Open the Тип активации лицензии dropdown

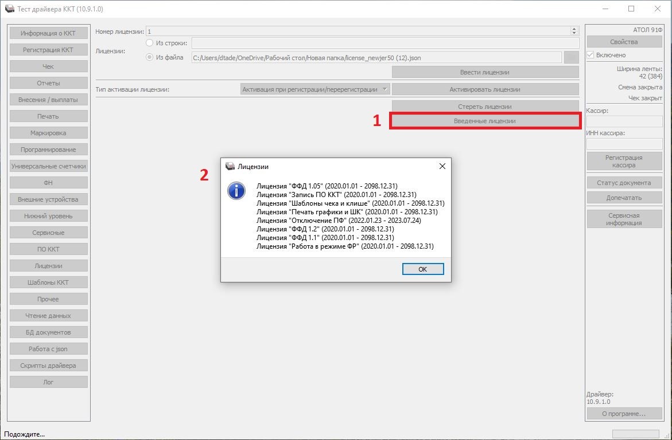(315, 89)
